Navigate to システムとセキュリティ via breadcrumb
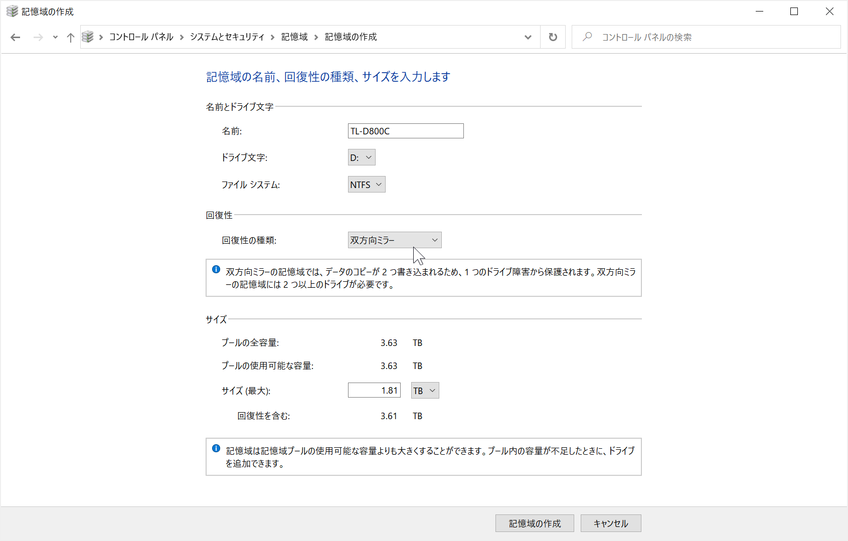Image resolution: width=848 pixels, height=541 pixels. [227, 37]
